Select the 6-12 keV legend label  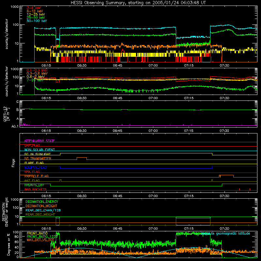coord(35,11)
